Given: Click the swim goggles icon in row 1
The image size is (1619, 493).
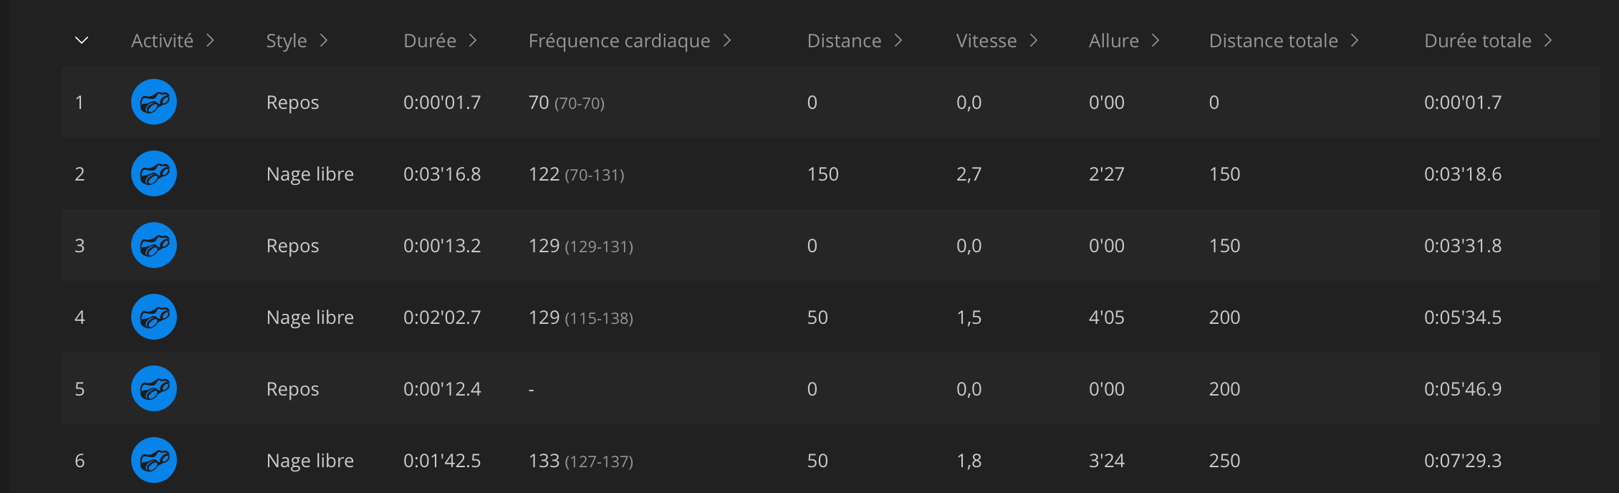Looking at the screenshot, I should tap(154, 102).
